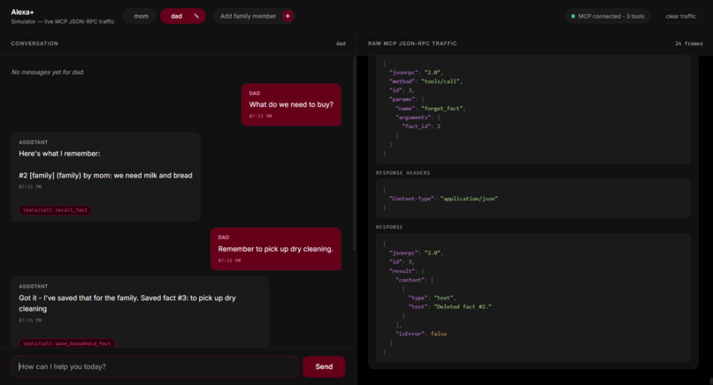Click the Simulator subtitle text

(63, 21)
